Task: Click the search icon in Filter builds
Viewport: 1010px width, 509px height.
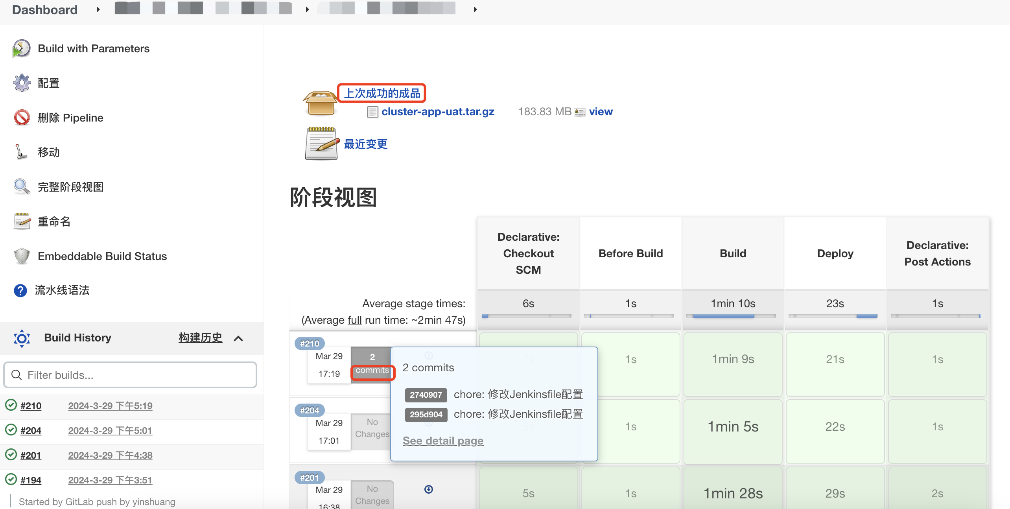Action: pos(17,375)
